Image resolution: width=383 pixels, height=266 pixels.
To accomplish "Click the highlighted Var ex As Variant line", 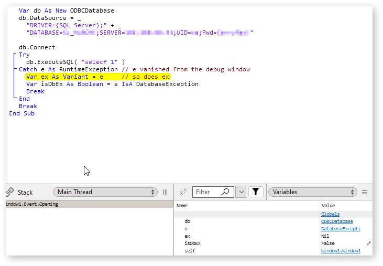I will click(x=97, y=77).
